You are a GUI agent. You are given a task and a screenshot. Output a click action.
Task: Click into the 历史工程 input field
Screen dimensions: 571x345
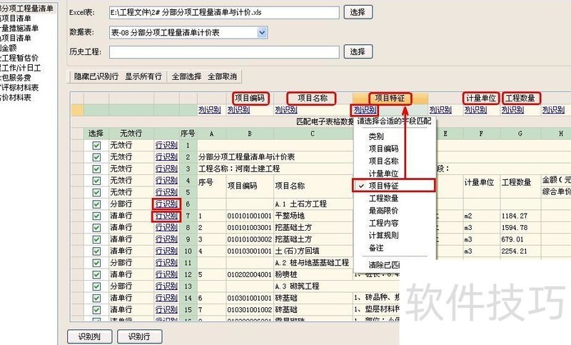(x=224, y=51)
